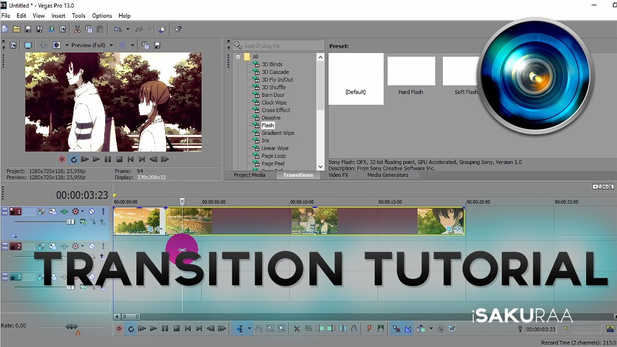Select Normal Edit tool in timeline toolbar
This screenshot has width=617, height=347.
coord(240,329)
